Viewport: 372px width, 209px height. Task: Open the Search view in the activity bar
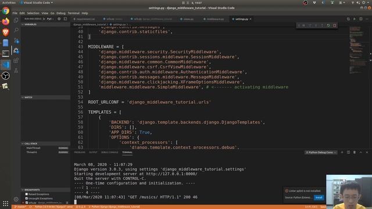16,30
